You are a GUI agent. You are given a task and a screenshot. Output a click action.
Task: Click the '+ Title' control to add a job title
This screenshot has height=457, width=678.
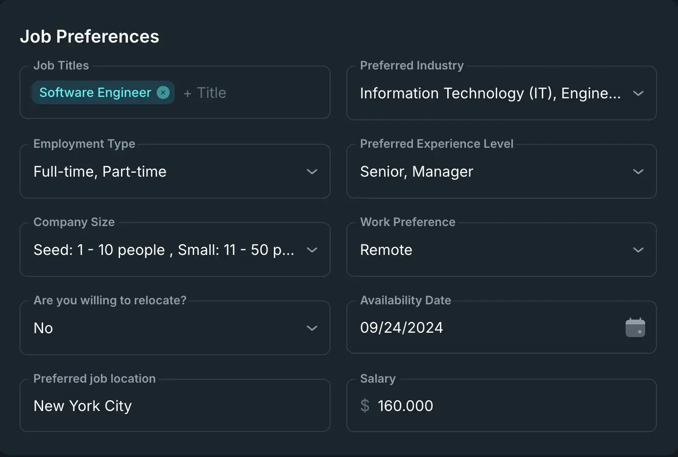(x=205, y=92)
